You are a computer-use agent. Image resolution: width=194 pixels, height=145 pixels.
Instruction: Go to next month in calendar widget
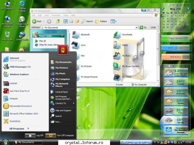188,9
